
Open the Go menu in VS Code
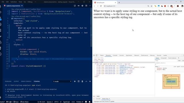25,2
